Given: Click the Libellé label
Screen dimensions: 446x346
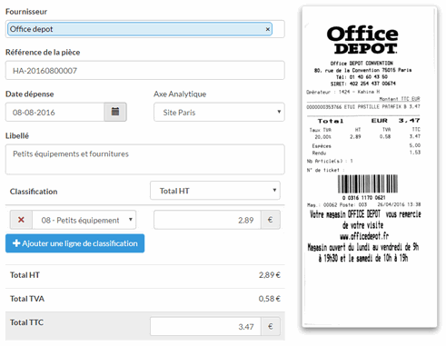Looking at the screenshot, I should tap(17, 136).
